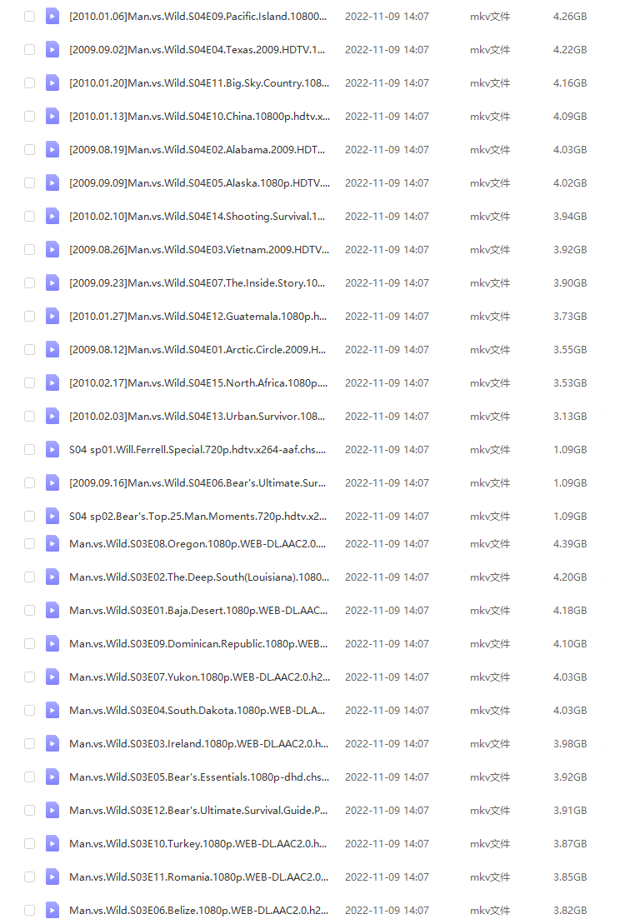Open S04E04 Texas 2009 HDTV file name

click(x=197, y=49)
